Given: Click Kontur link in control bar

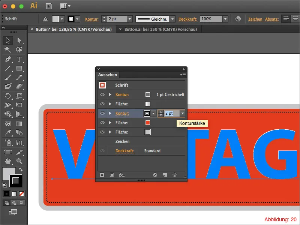Looking at the screenshot, I should pyautogui.click(x=92, y=19).
